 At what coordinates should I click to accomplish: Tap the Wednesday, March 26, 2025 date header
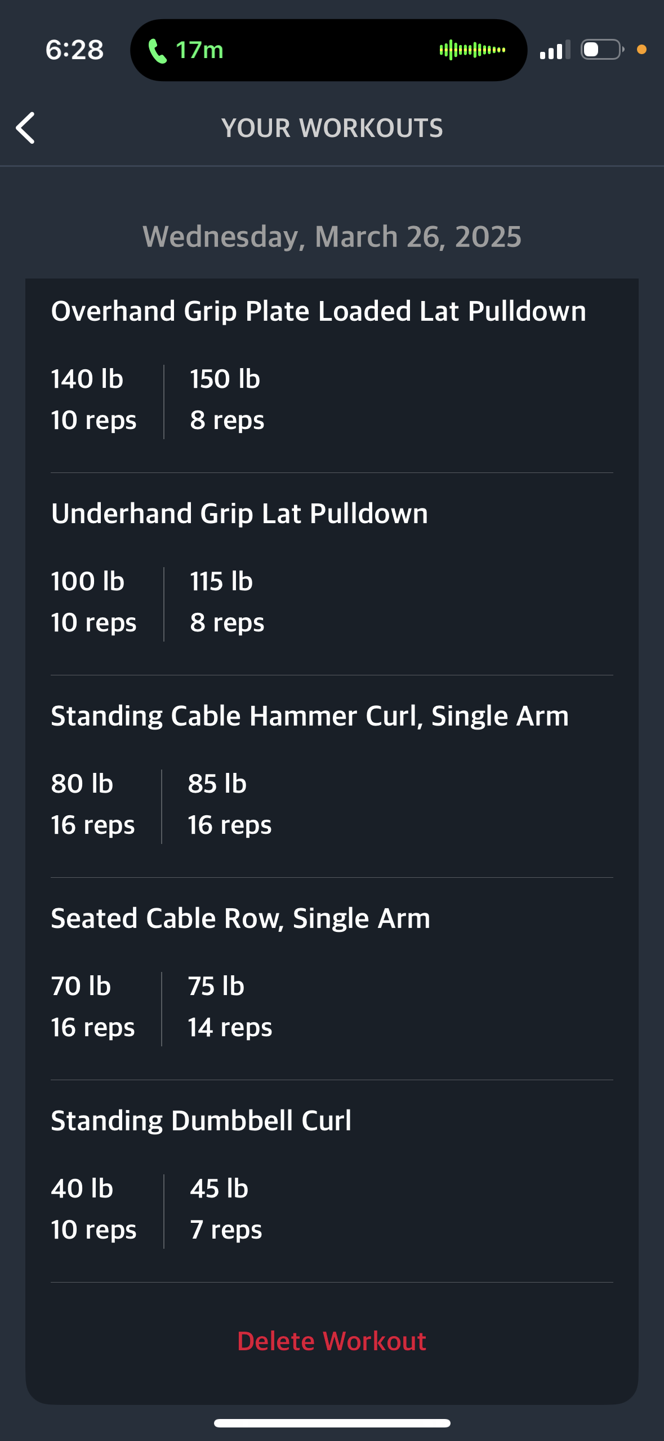[x=332, y=237]
